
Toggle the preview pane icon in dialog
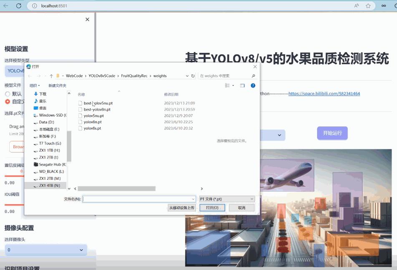[x=243, y=85]
